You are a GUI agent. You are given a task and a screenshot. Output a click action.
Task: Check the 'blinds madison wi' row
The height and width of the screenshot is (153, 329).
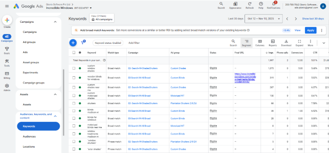(x=73, y=111)
